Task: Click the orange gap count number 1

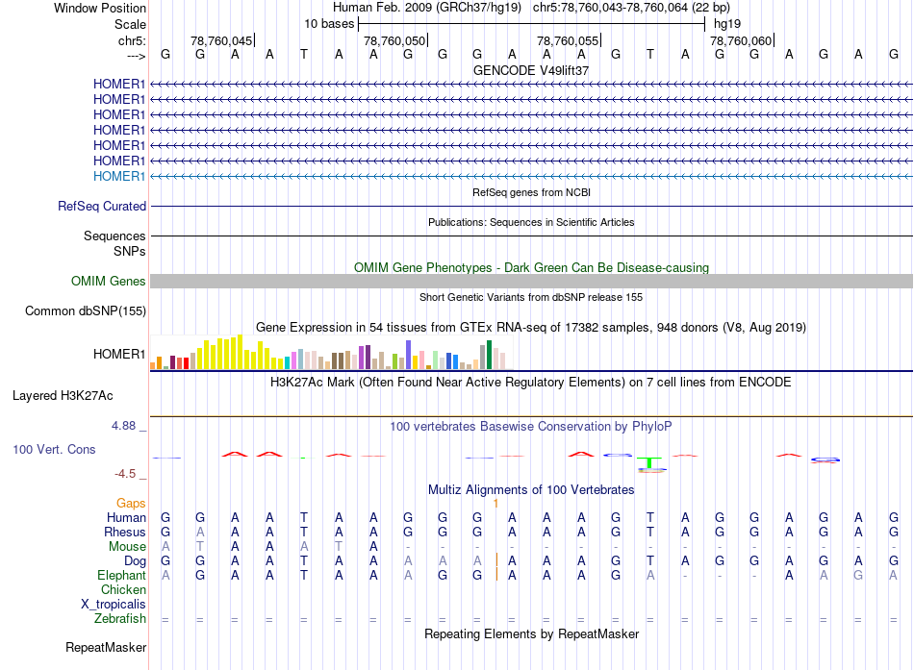Action: click(x=495, y=504)
